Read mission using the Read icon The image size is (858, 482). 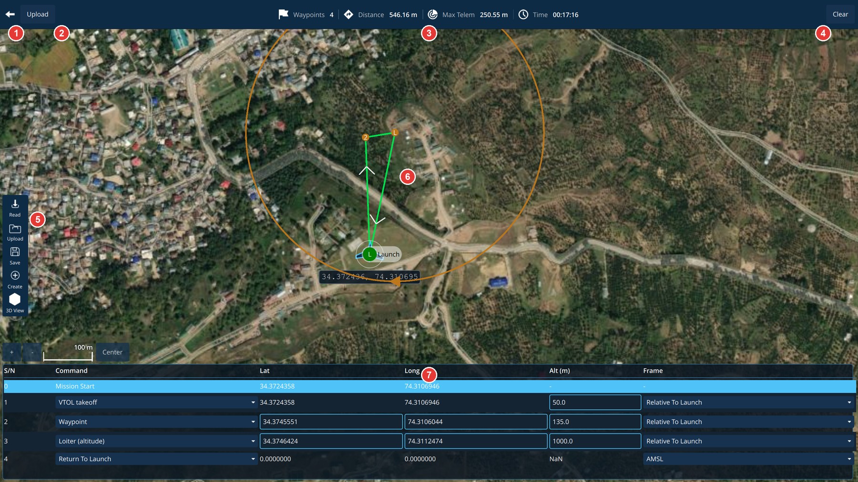click(x=15, y=208)
